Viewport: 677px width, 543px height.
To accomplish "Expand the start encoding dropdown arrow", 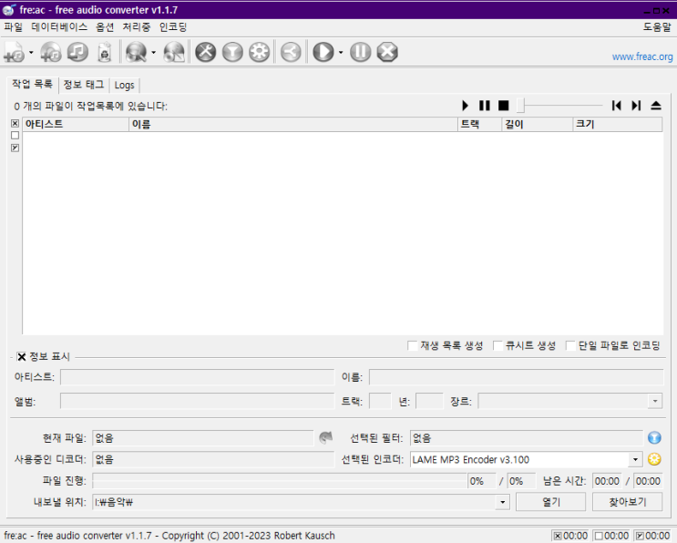I will 341,52.
